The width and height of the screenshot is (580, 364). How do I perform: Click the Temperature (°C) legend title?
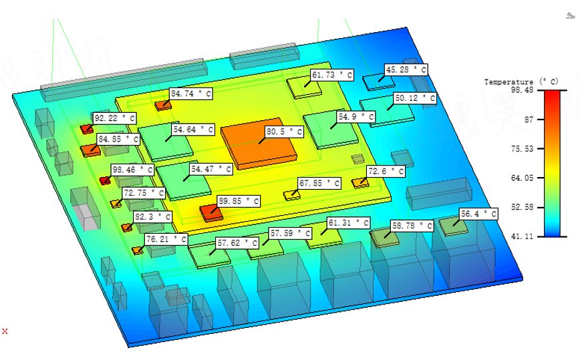click(x=521, y=81)
